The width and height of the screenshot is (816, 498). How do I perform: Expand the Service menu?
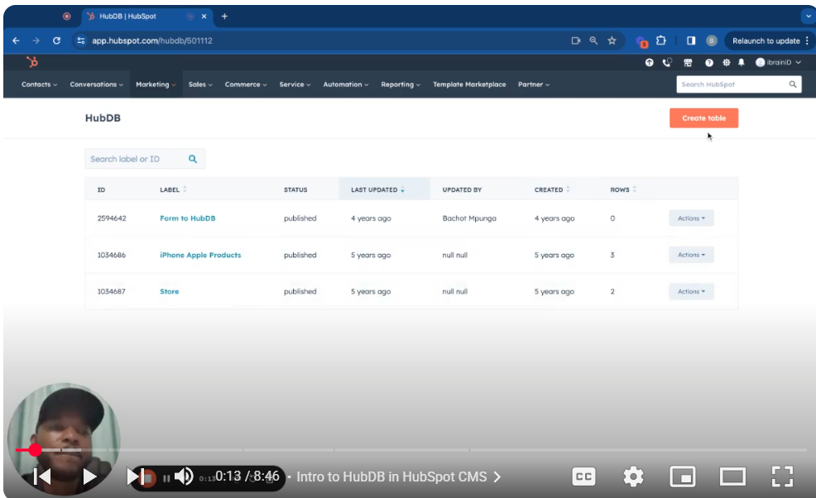pos(295,84)
